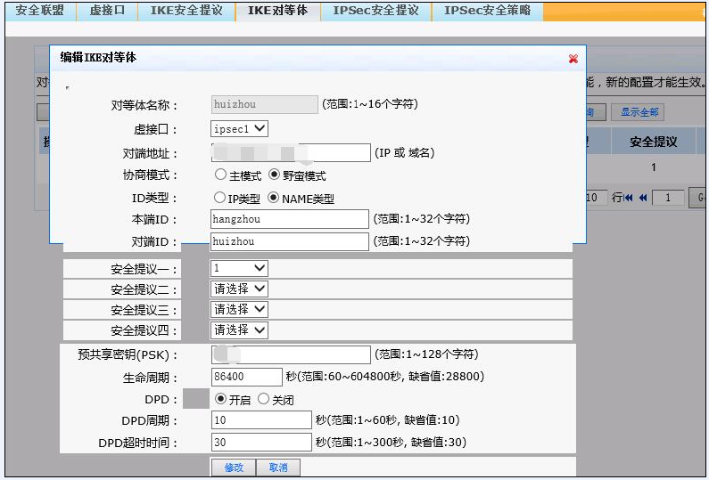Click the 取消 button

278,468
